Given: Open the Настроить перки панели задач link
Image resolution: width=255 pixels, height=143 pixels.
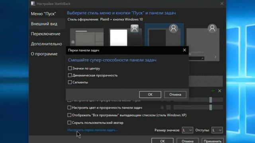Looking at the screenshot, I should coord(92,130).
